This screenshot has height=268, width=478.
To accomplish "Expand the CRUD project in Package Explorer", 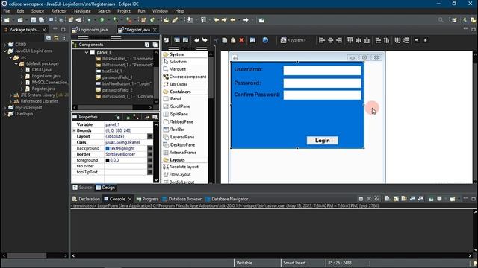I will pyautogui.click(x=5, y=45).
